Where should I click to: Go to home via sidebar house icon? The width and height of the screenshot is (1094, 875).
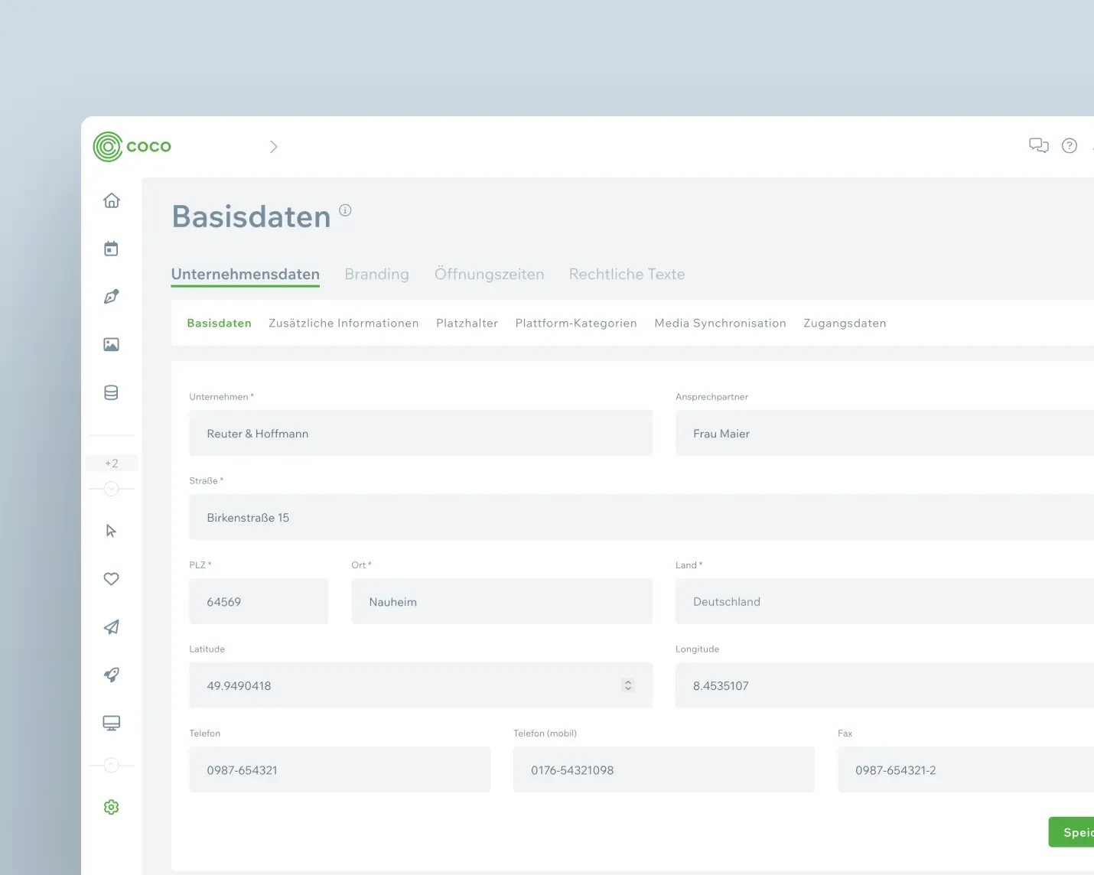click(x=112, y=200)
